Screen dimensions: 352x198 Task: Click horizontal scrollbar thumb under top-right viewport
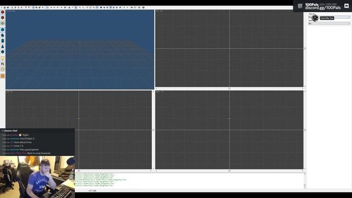click(229, 89)
